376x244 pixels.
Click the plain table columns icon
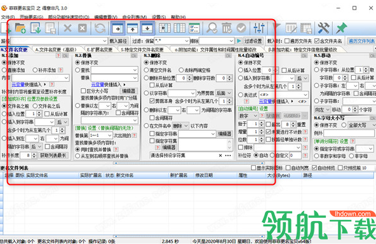point(179,28)
